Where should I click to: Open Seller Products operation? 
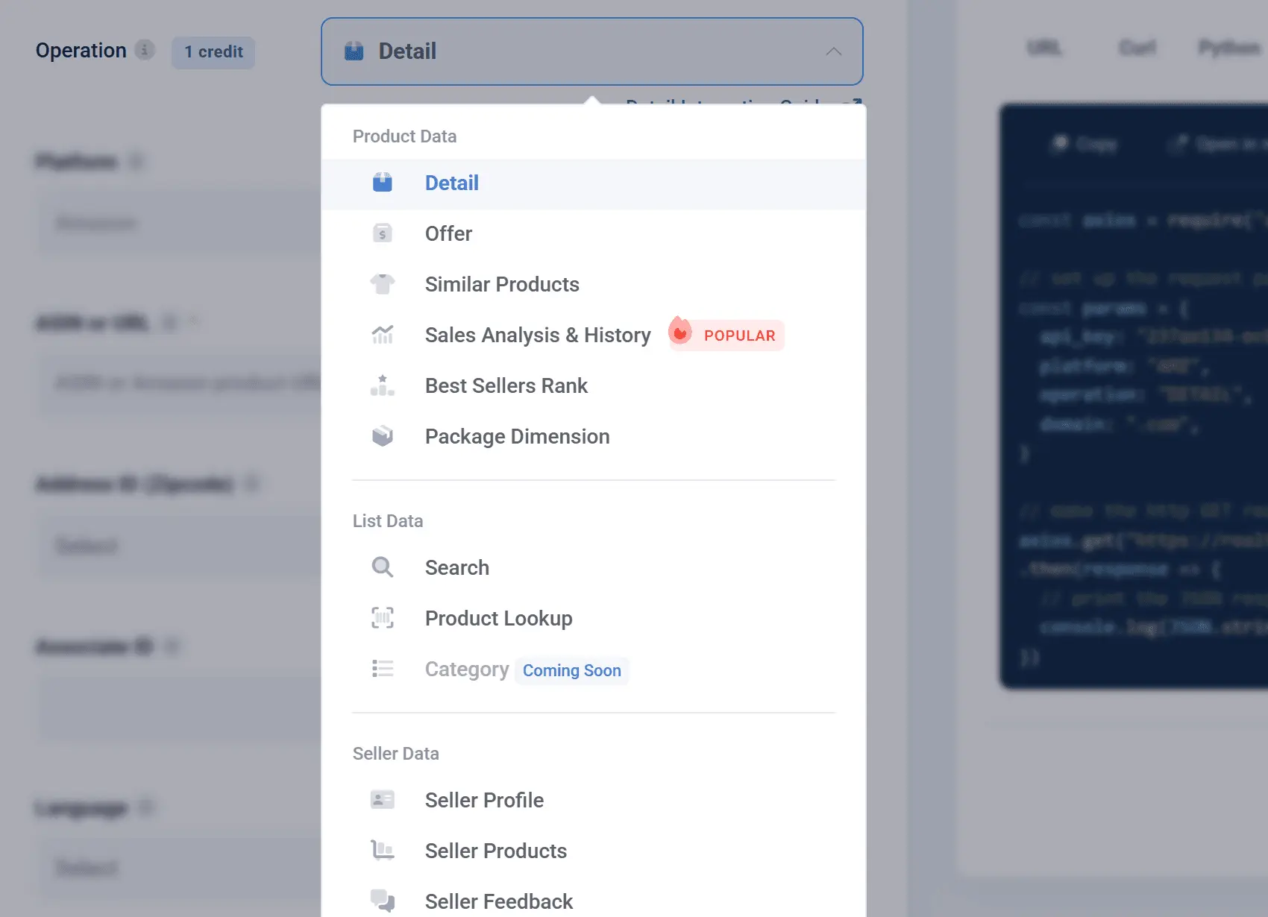pyautogui.click(x=594, y=851)
